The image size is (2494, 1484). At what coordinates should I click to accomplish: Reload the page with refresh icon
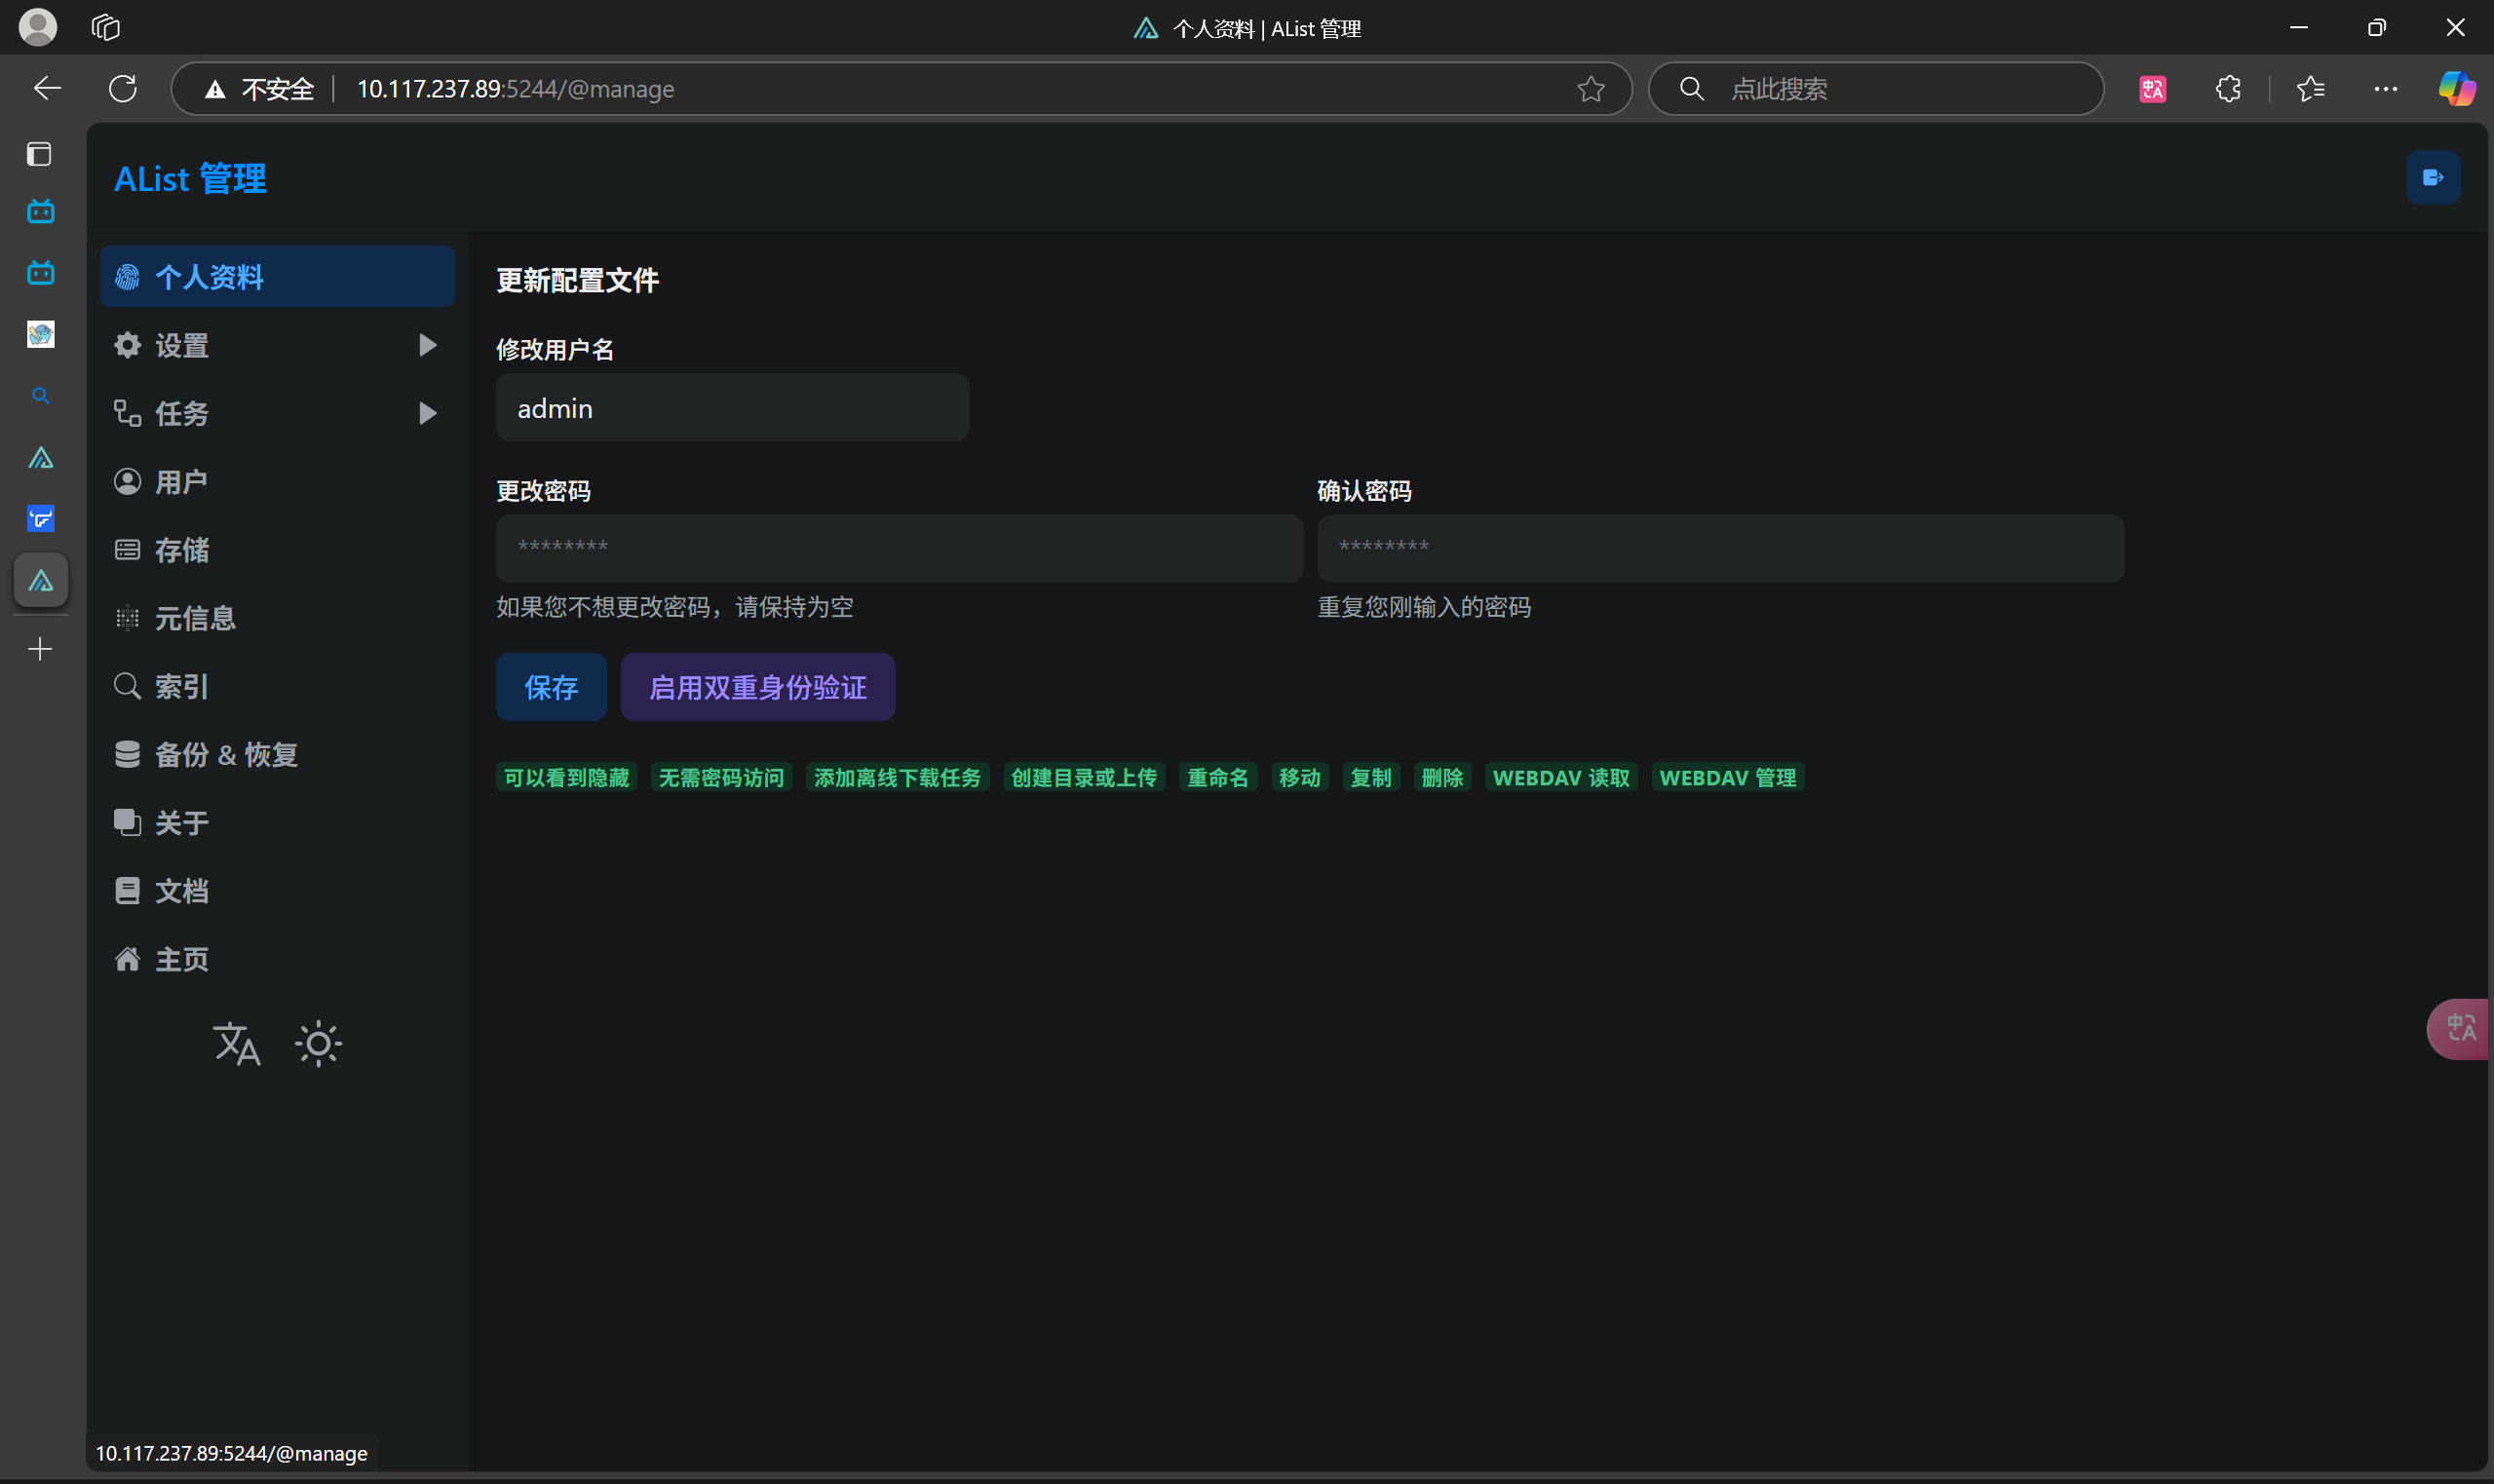coord(123,89)
